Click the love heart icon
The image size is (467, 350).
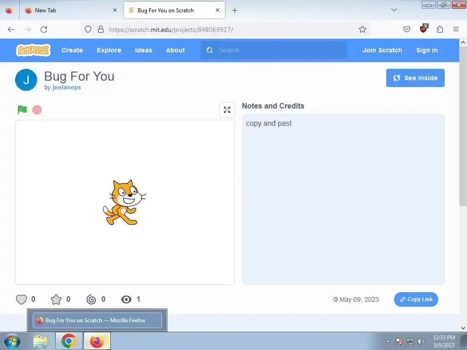click(21, 299)
